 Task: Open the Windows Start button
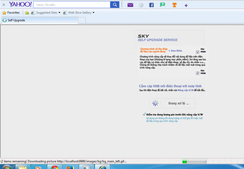point(6,167)
